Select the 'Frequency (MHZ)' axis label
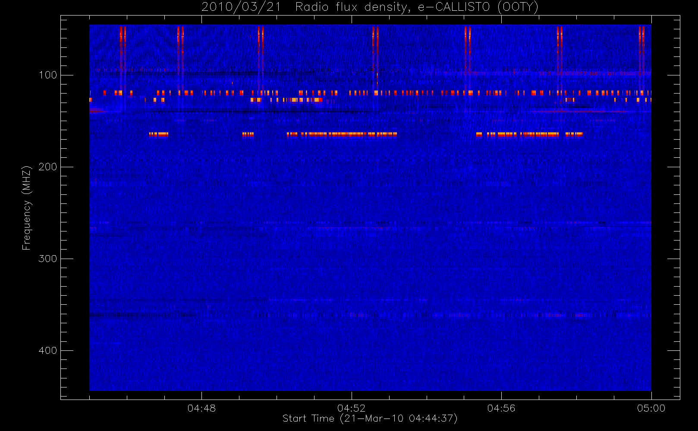This screenshot has width=698, height=431. click(x=27, y=208)
